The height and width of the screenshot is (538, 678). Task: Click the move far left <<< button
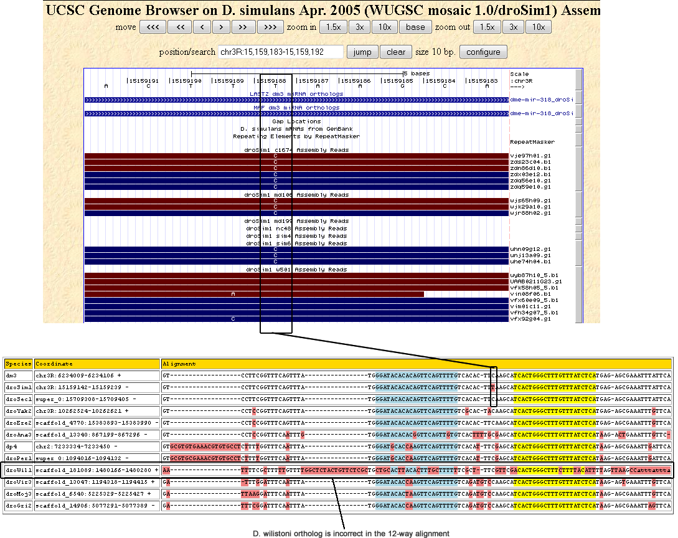[x=153, y=27]
